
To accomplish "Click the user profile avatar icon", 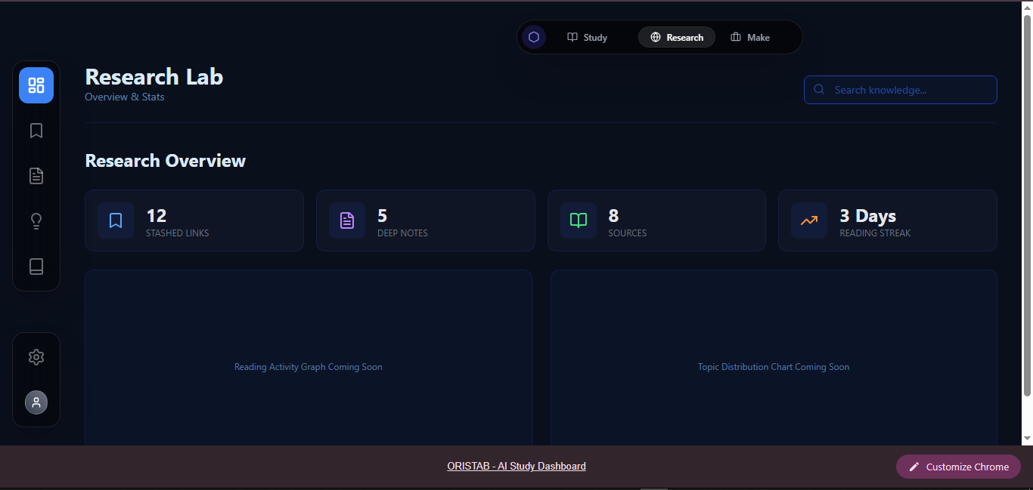I will point(36,402).
